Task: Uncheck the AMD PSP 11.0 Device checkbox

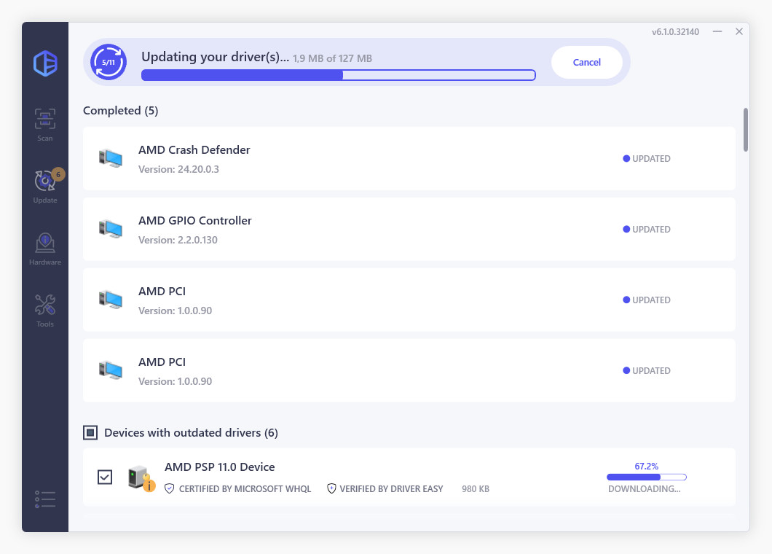Action: (105, 477)
